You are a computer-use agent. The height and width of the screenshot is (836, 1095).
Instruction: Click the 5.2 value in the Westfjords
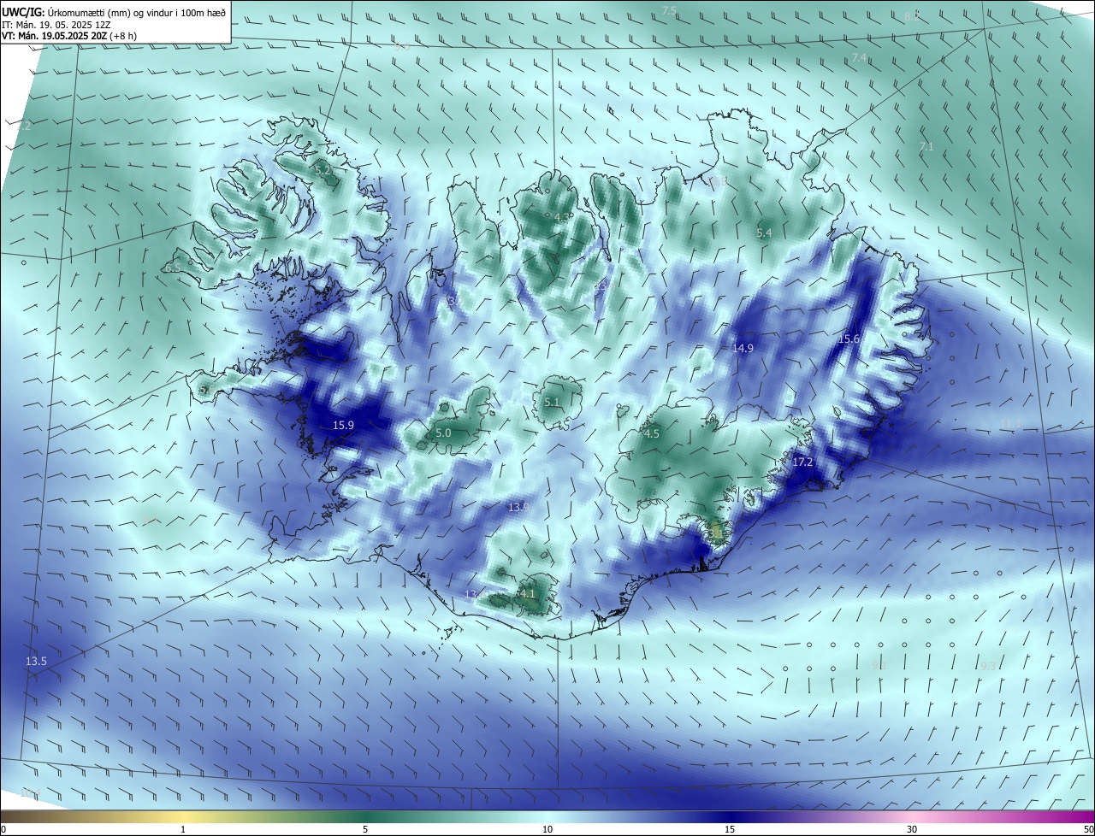(x=323, y=171)
